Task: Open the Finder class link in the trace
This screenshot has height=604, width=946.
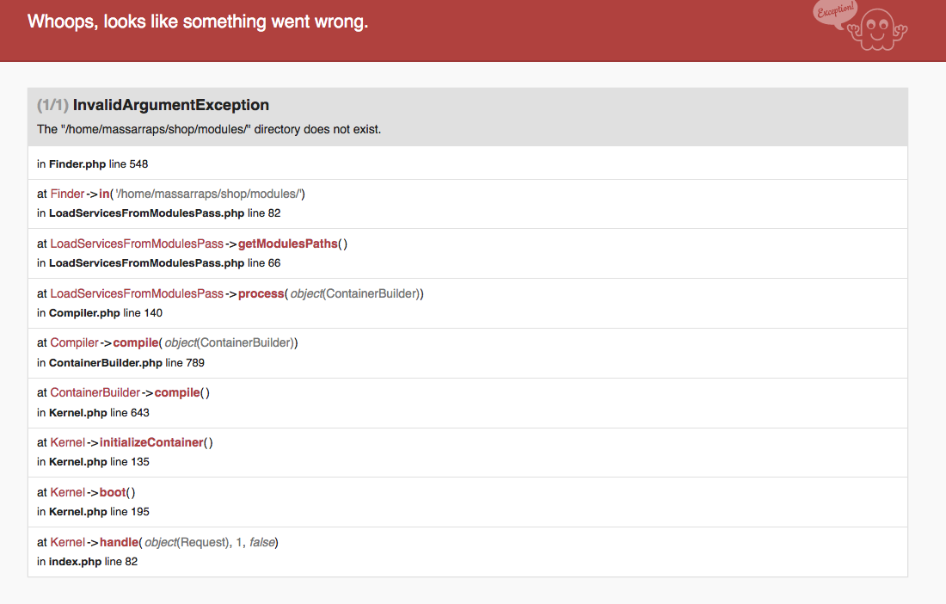Action: click(67, 194)
